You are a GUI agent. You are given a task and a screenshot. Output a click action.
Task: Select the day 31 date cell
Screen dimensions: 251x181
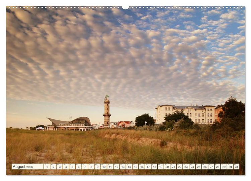click(x=237, y=166)
